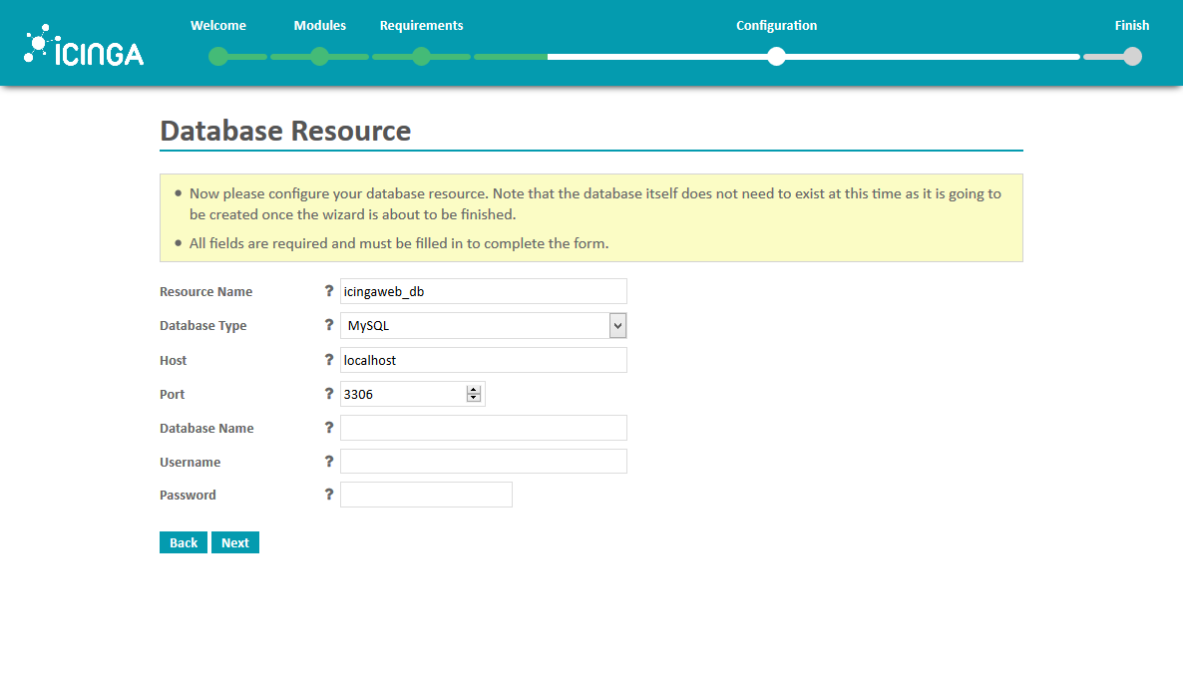
Task: Jump to the Finish wizard step
Action: pyautogui.click(x=1132, y=25)
